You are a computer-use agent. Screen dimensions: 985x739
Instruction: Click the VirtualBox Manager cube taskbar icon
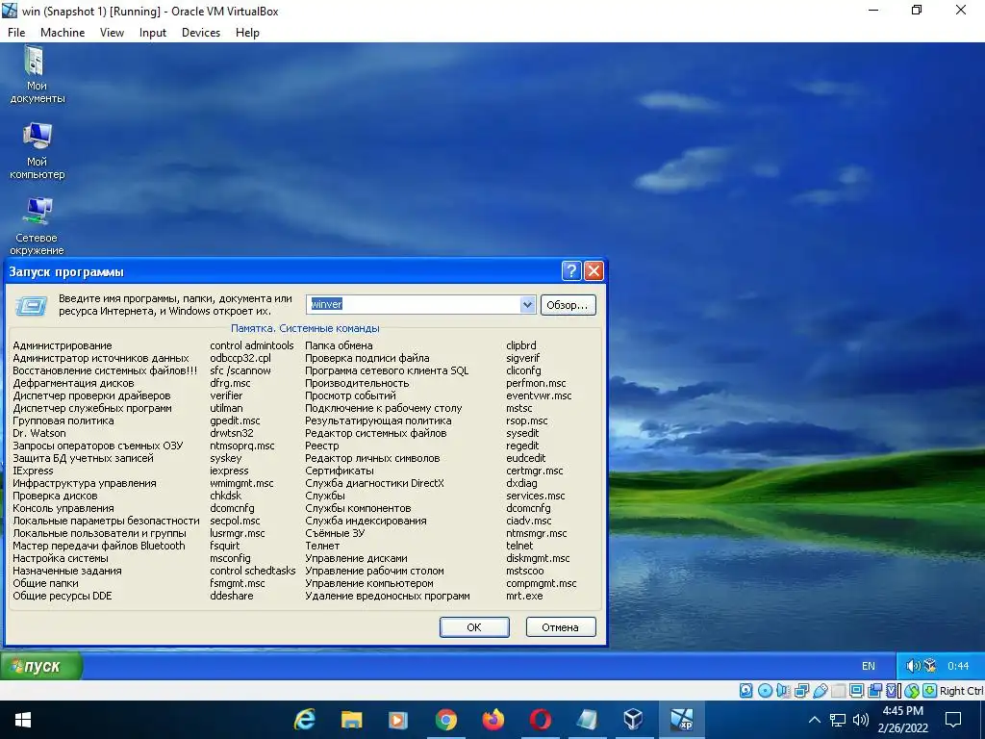[x=633, y=720]
